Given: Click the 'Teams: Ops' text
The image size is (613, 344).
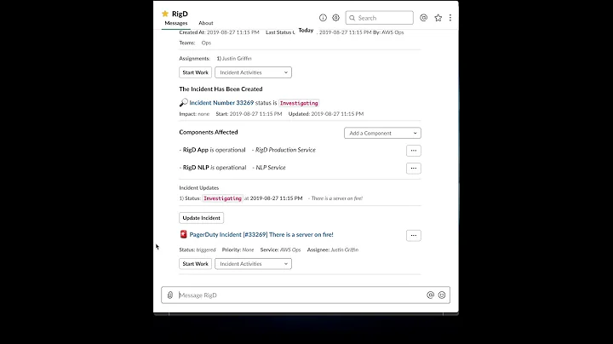Looking at the screenshot, I should 195,43.
